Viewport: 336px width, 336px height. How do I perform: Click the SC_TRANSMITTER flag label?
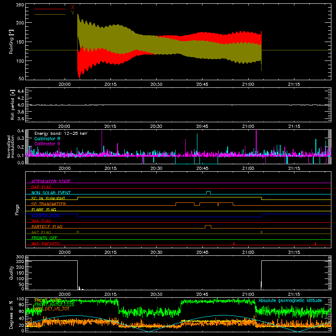click(x=49, y=204)
